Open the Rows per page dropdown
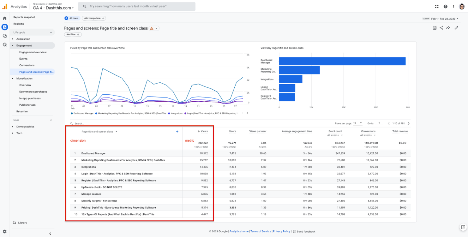 358,123
